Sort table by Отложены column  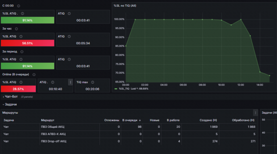coord(112,120)
